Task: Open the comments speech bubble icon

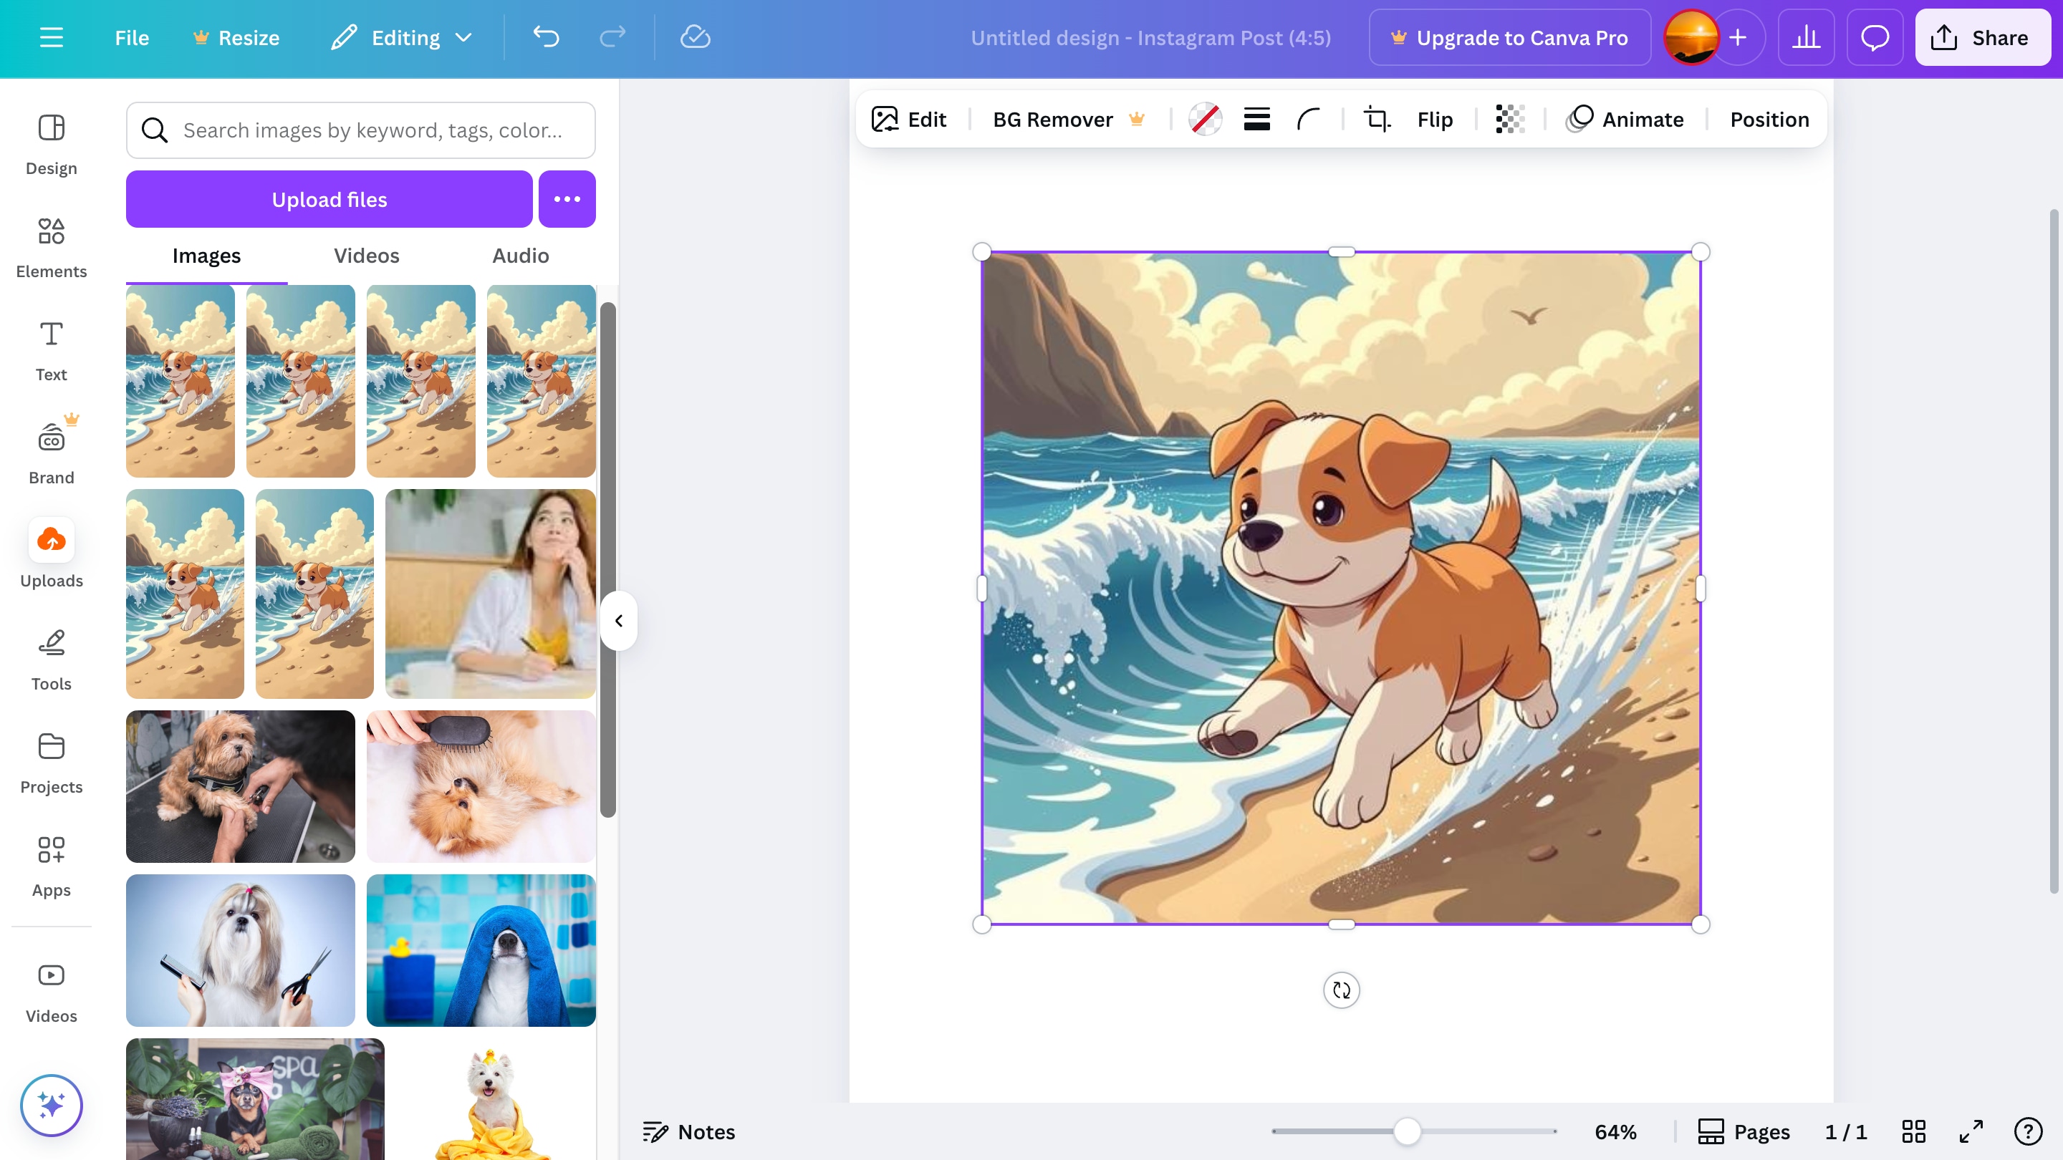Action: 1874,38
